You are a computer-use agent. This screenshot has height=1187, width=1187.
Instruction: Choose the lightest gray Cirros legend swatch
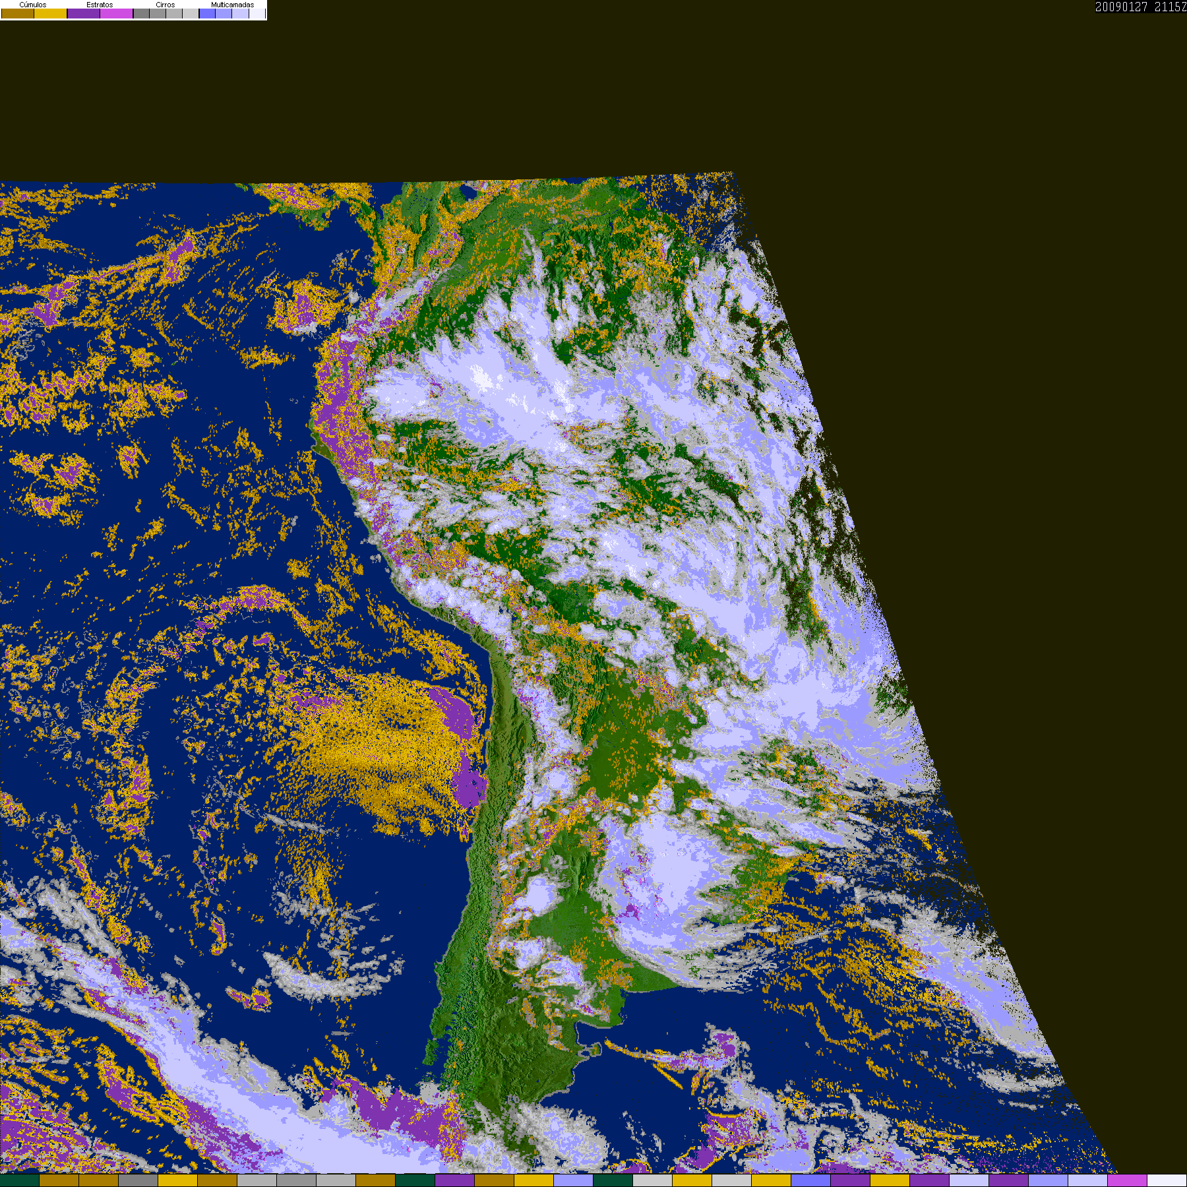click(191, 13)
